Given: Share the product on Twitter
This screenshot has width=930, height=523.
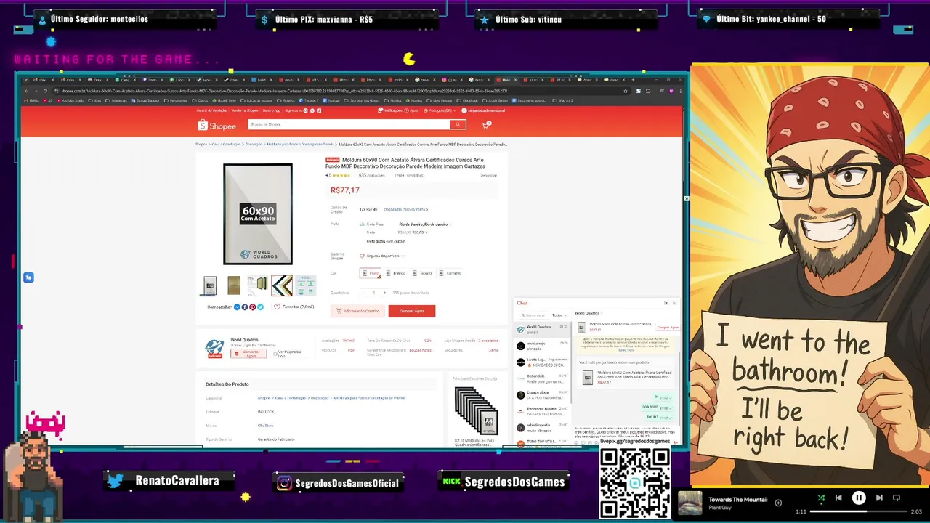Looking at the screenshot, I should tap(260, 307).
